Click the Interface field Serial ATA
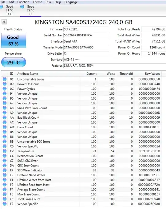The width and height of the screenshot is (166, 209). point(86,41)
